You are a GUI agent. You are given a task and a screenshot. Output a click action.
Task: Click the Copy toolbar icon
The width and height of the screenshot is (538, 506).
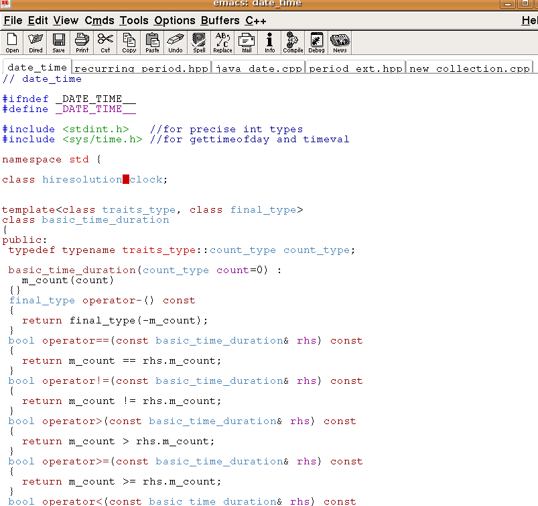pyautogui.click(x=129, y=42)
